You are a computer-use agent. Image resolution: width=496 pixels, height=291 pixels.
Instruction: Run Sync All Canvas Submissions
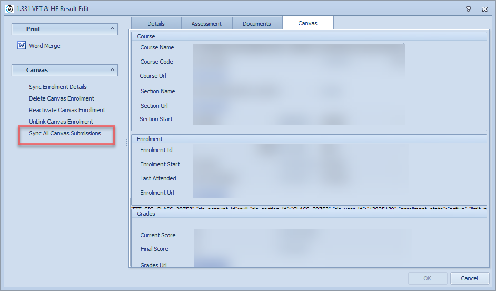coord(65,133)
